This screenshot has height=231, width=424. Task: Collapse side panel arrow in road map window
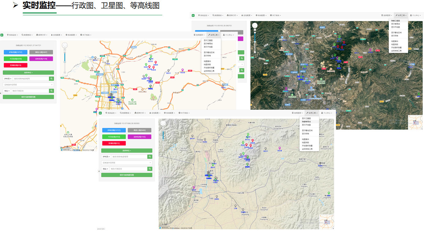coord(1,93)
